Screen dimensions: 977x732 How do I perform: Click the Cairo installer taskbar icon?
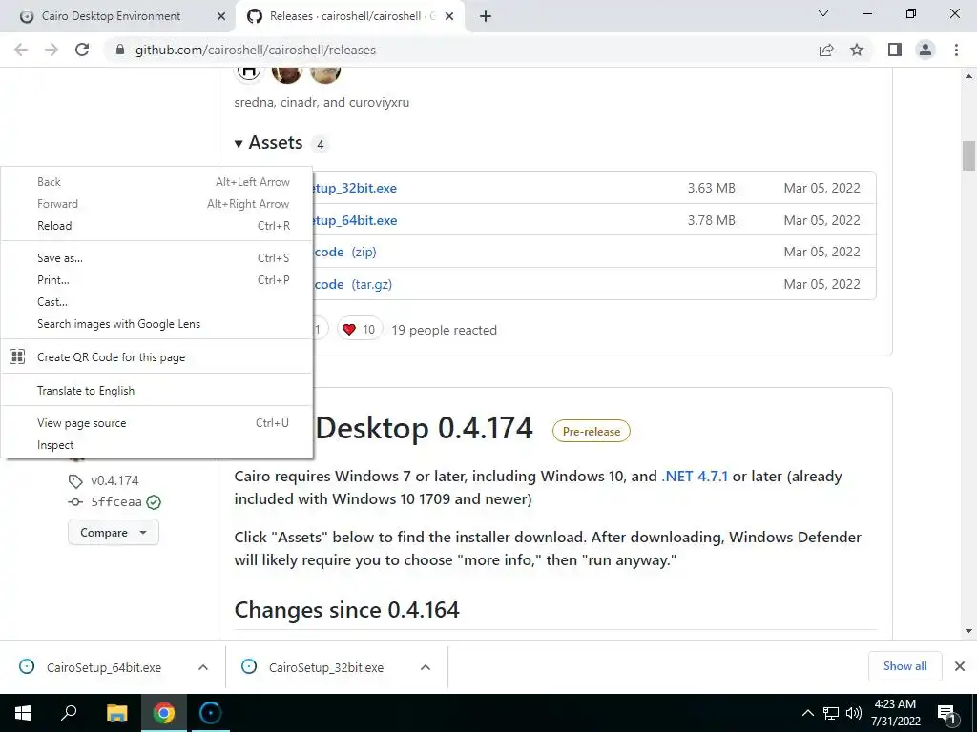211,713
